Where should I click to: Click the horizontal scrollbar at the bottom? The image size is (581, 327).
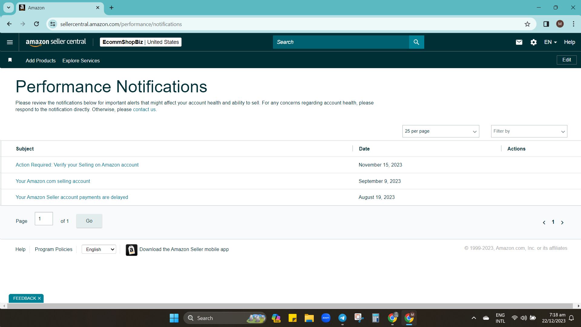(x=290, y=306)
